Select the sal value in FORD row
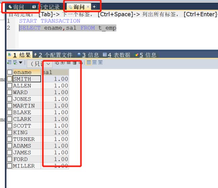This screenshot has height=188, width=218. click(x=55, y=159)
